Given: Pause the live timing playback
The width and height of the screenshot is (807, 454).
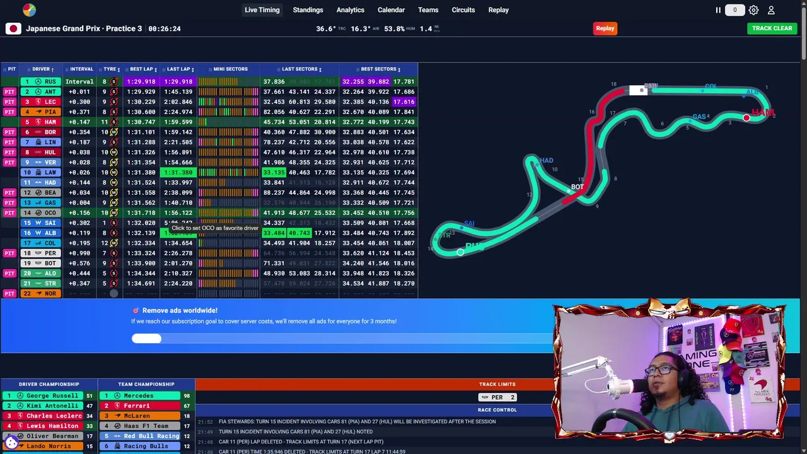Looking at the screenshot, I should tap(717, 10).
